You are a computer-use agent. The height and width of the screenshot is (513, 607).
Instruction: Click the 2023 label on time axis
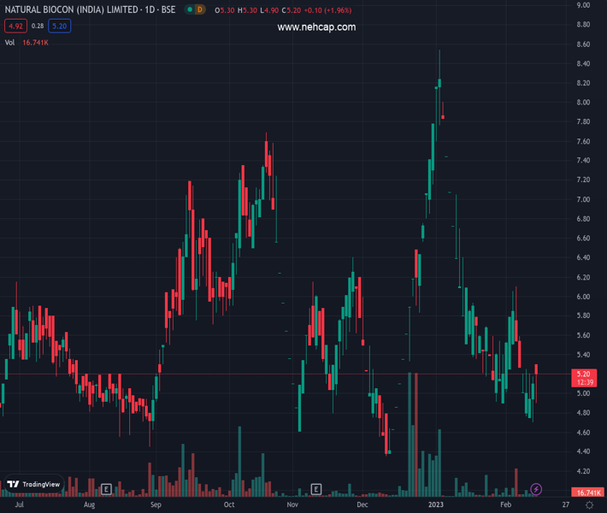(435, 505)
